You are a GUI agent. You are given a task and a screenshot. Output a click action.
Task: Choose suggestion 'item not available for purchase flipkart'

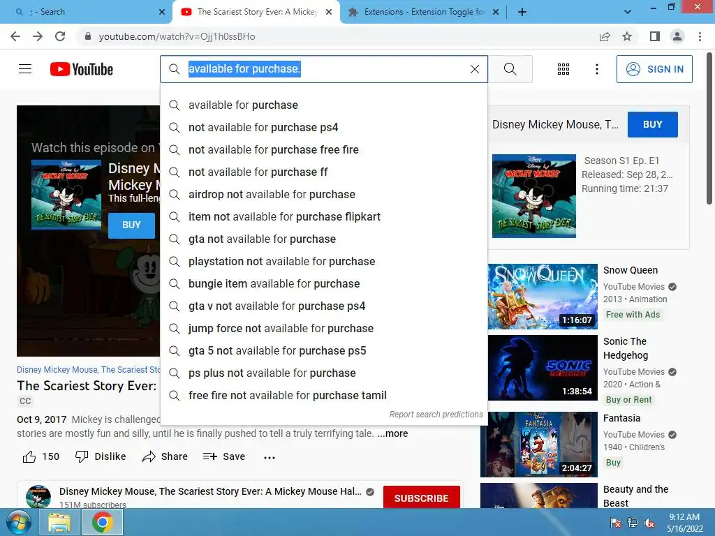tap(324, 216)
